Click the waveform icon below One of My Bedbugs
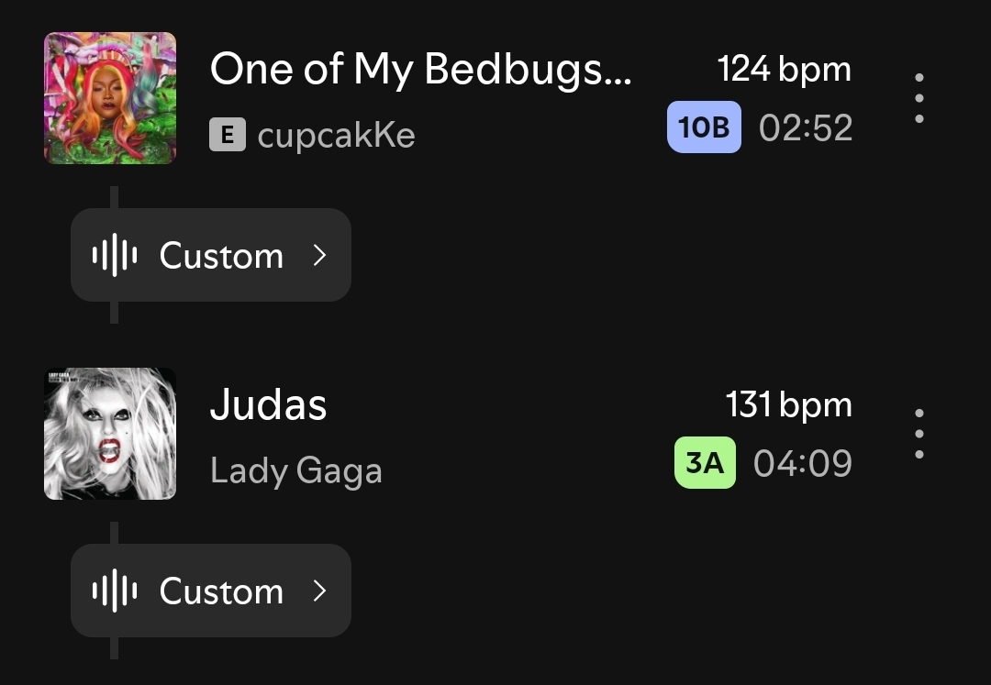Image resolution: width=991 pixels, height=685 pixels. [x=115, y=256]
